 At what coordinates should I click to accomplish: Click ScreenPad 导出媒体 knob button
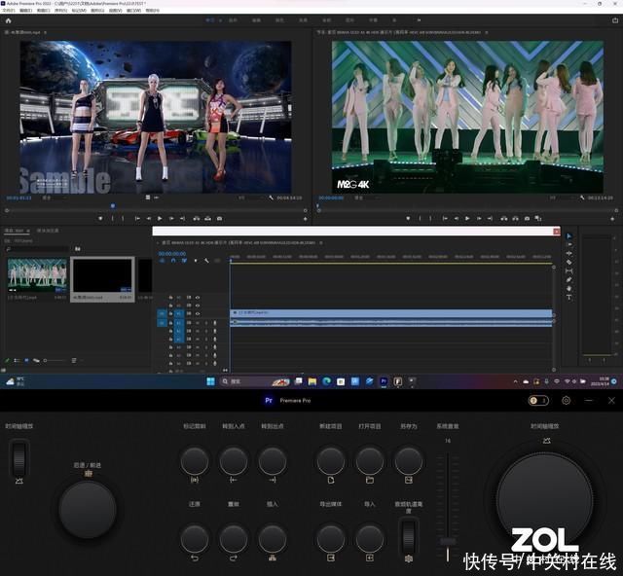pyautogui.click(x=331, y=539)
